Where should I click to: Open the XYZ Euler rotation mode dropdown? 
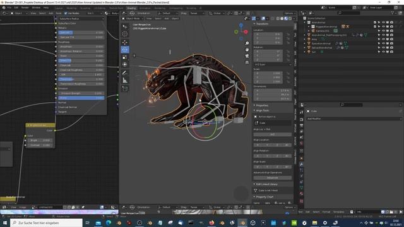tap(273, 64)
